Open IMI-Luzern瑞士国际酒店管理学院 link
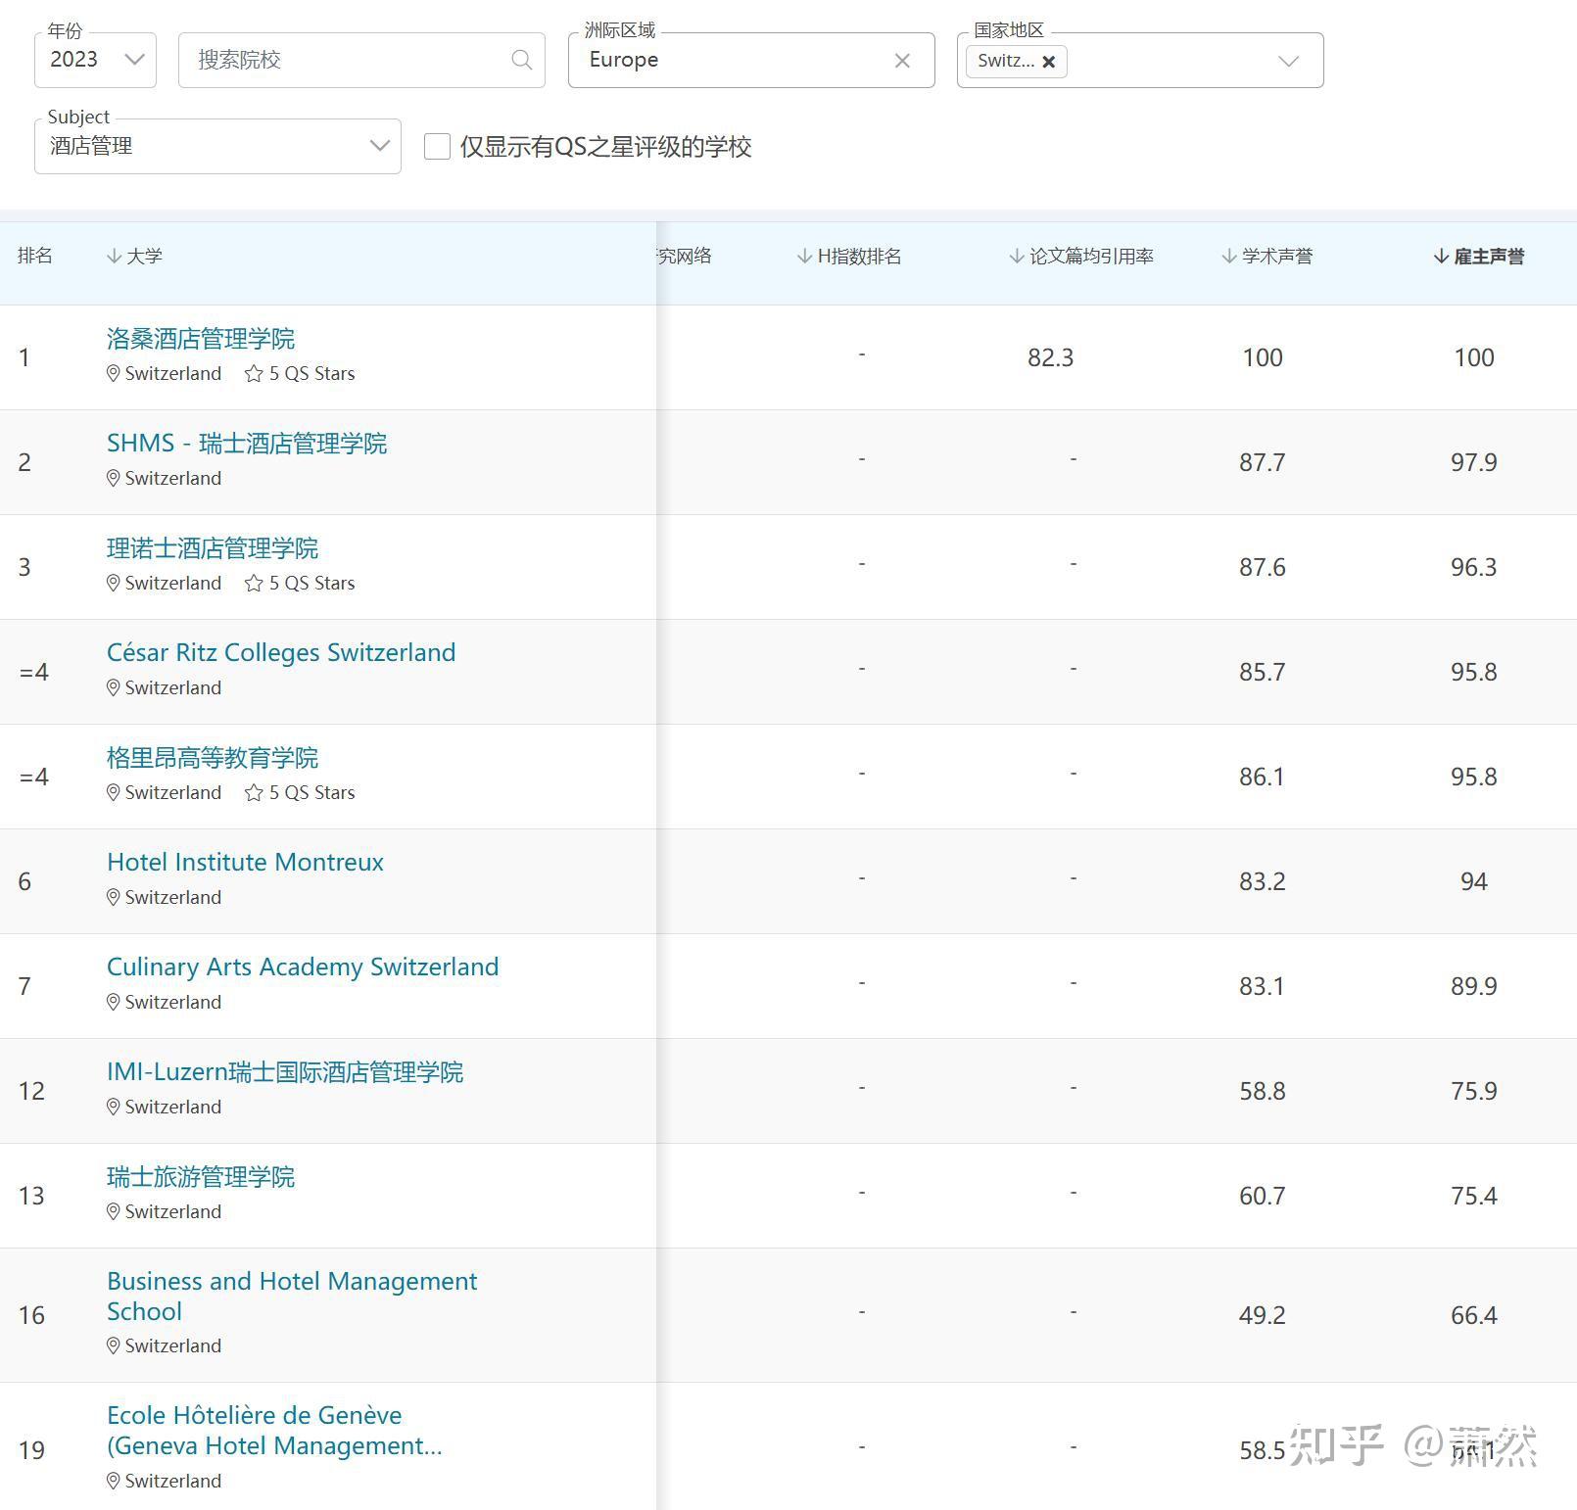The image size is (1577, 1510). click(x=285, y=1072)
